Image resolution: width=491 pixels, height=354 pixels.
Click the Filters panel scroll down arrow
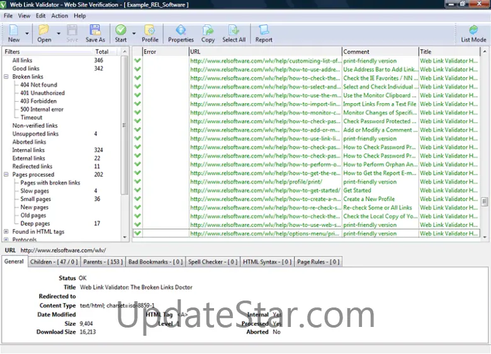tap(125, 237)
